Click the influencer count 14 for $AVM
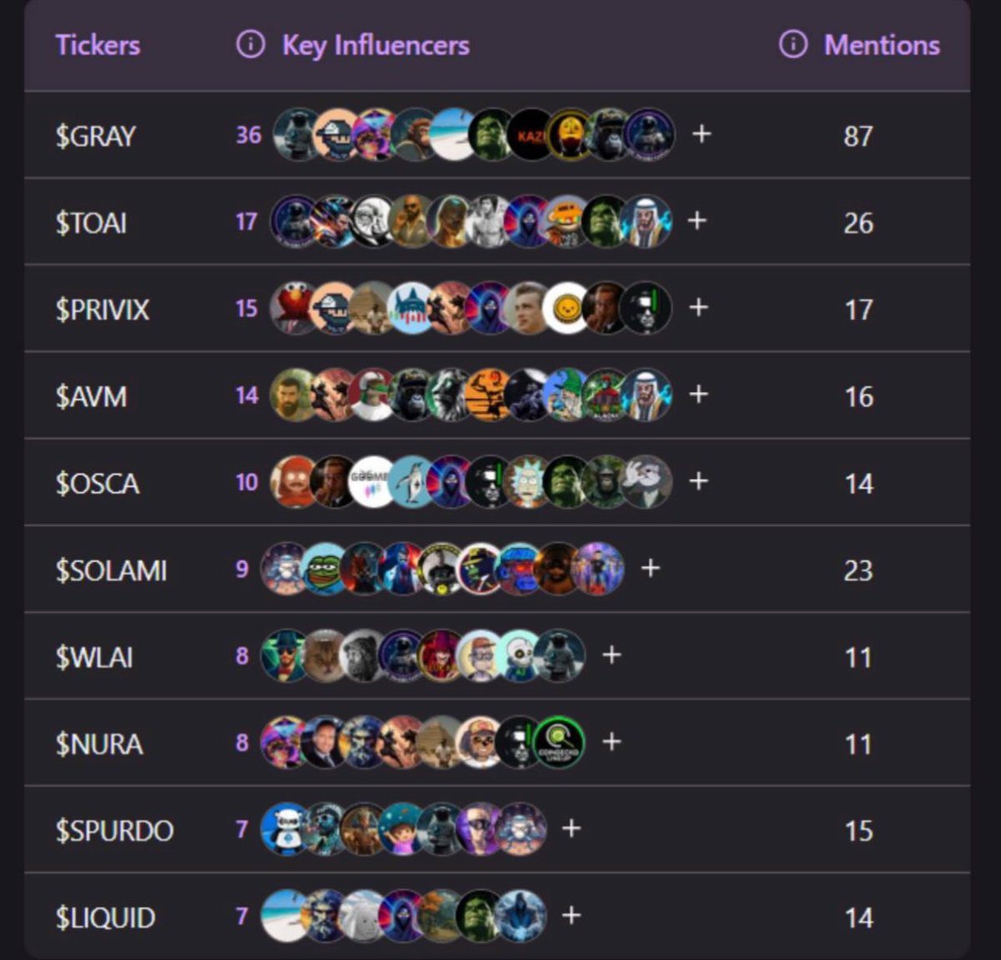 pos(247,395)
